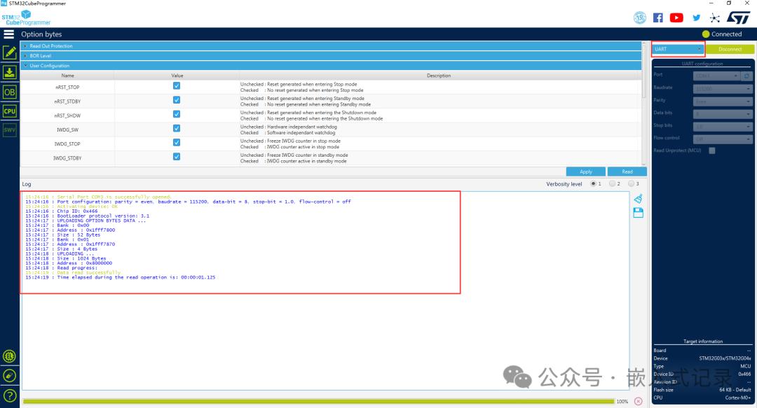Toggle the IWDG_STOP checkbox
Viewport: 757px width, 408px height.
(177, 142)
